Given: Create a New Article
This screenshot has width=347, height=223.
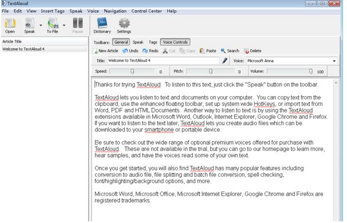Looking at the screenshot, I should tap(106, 51).
